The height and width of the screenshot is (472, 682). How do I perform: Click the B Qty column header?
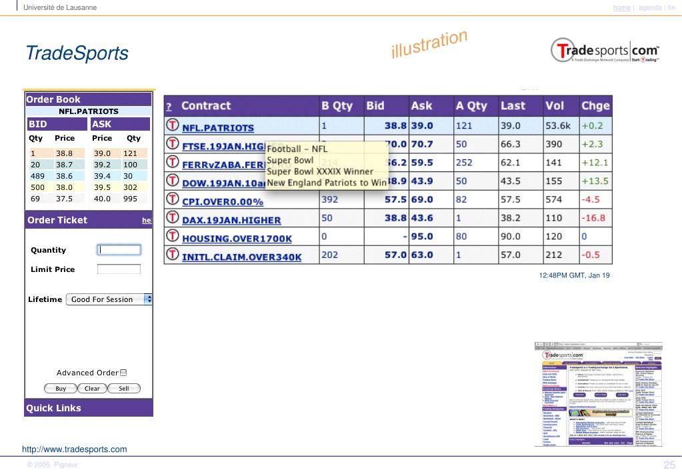[337, 106]
